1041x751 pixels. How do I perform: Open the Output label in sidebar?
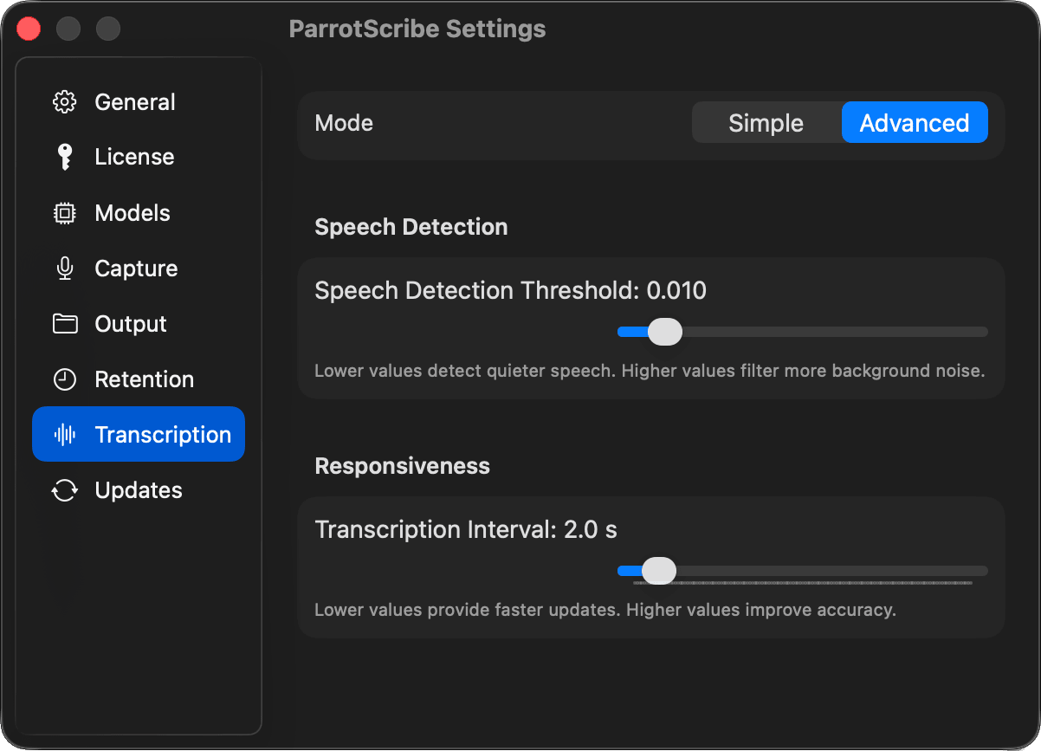pyautogui.click(x=131, y=324)
